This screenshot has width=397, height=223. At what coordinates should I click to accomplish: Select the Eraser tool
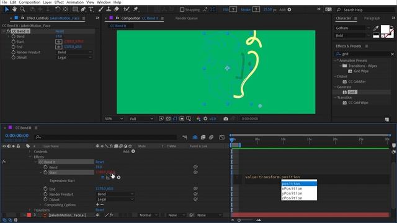117,9
